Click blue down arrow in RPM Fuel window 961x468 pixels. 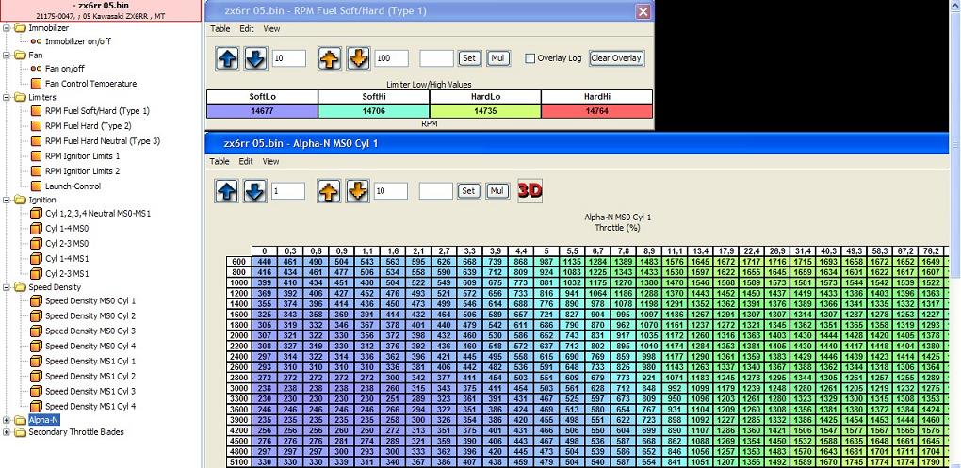(x=254, y=58)
